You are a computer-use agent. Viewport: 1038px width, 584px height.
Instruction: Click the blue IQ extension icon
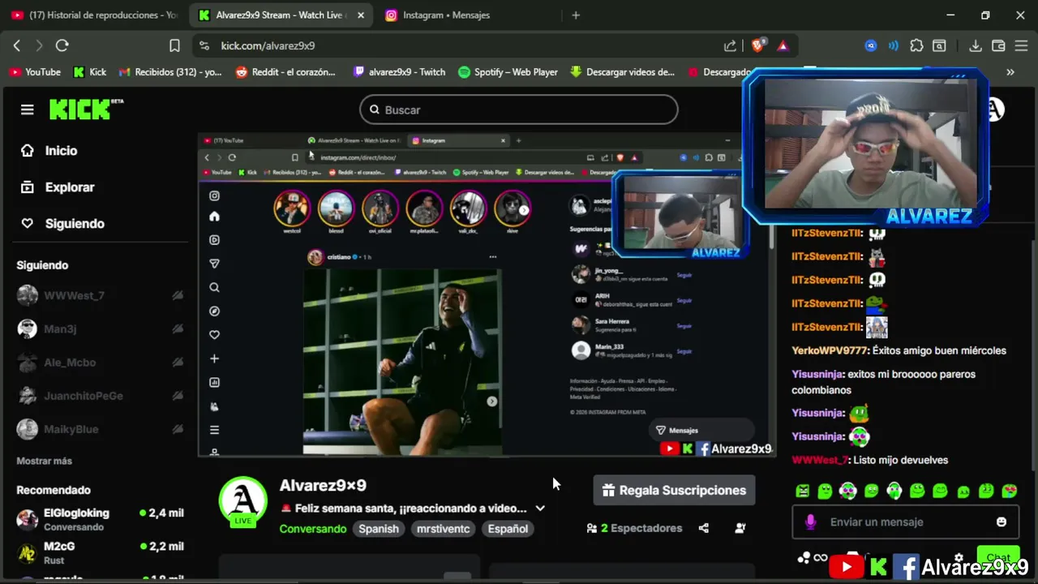pos(871,46)
